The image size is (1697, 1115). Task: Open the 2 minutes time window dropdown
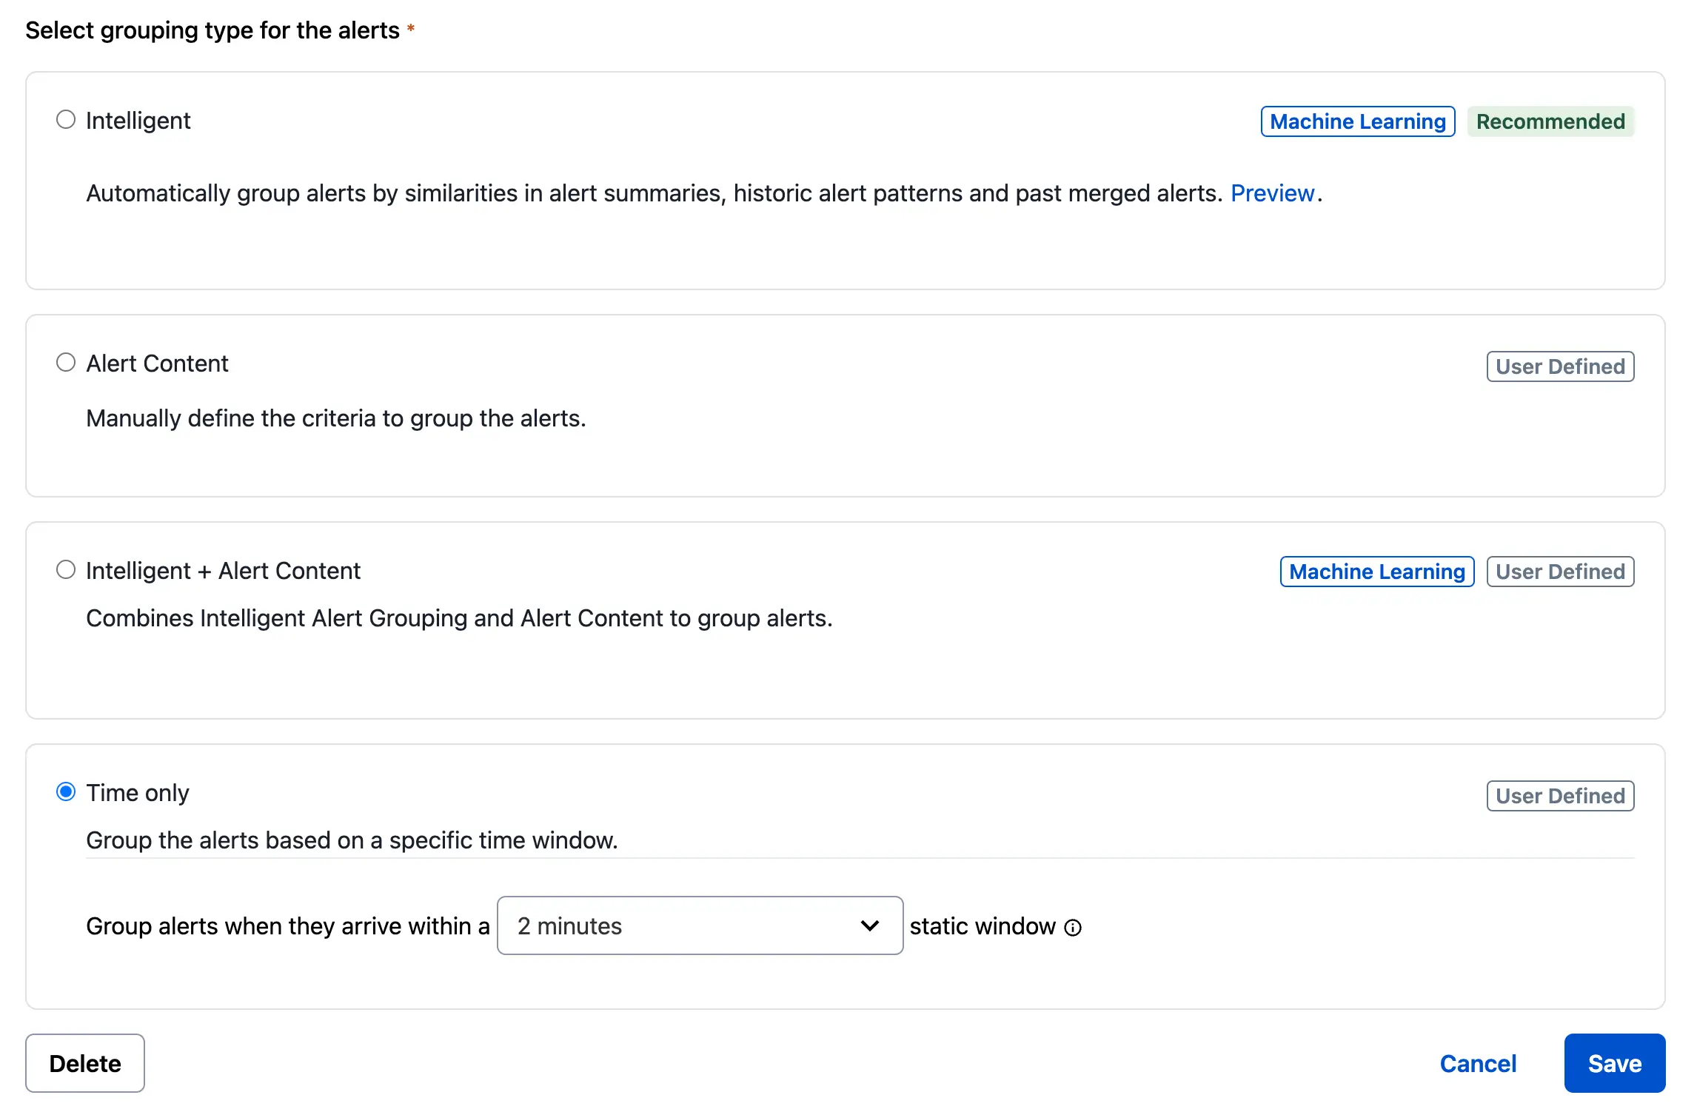click(x=699, y=925)
